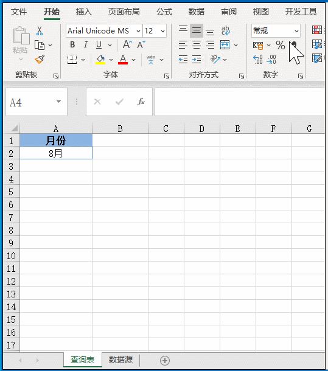Apply accounting number format
Viewport: 328px width, 371px height.
(258, 45)
